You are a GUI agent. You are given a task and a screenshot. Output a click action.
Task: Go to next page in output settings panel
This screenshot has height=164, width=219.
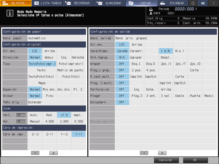coord(162,153)
